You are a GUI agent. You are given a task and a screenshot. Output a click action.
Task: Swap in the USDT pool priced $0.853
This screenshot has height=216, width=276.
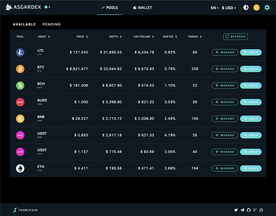[251, 135]
